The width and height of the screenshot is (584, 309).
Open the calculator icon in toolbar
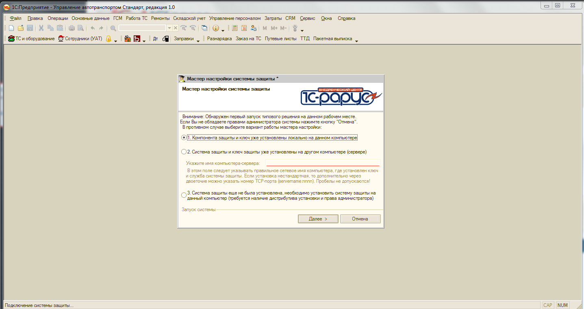234,28
